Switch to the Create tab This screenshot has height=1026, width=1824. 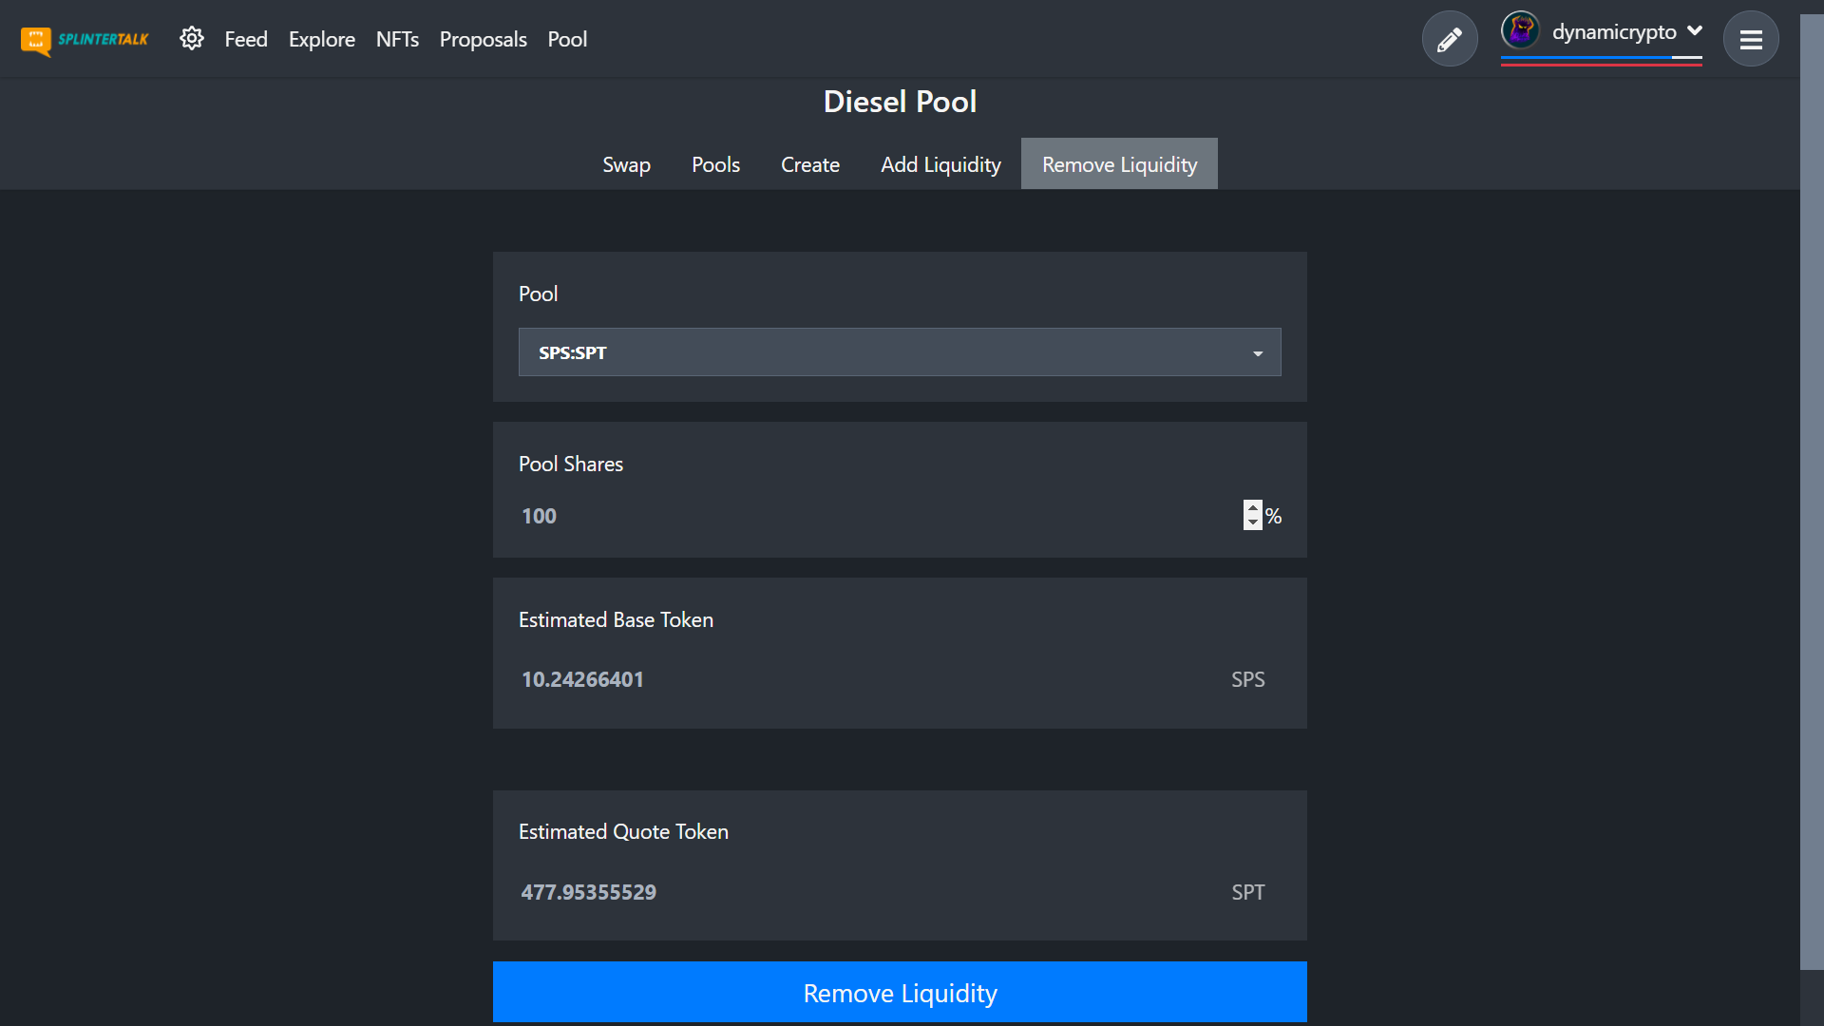810,164
